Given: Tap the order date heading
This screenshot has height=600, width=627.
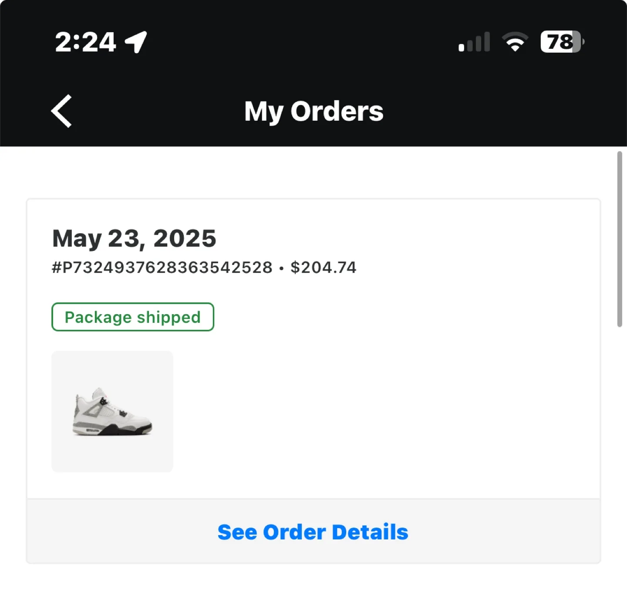Looking at the screenshot, I should point(134,238).
